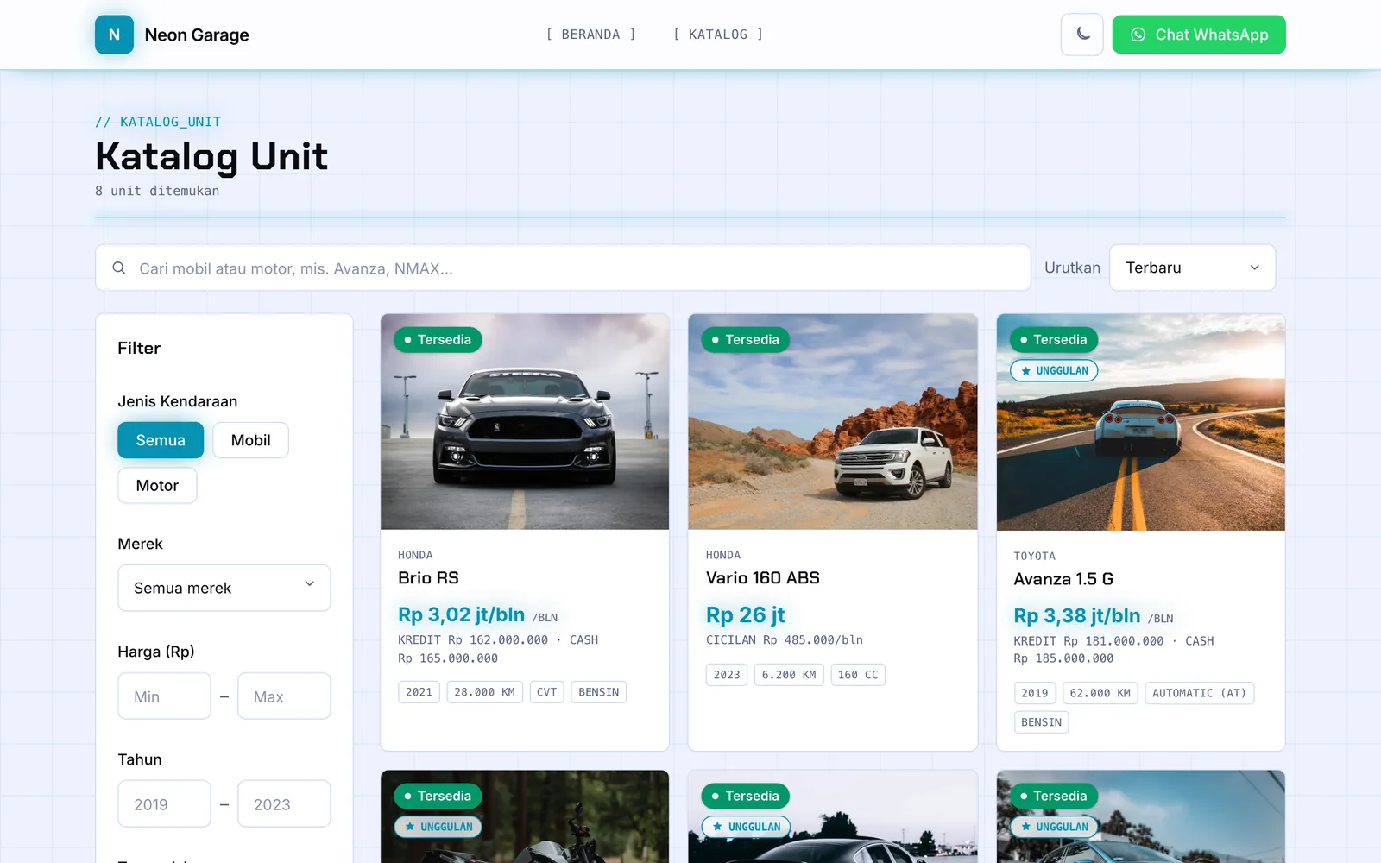Screen dimensions: 1381x863
Task: Click the 2023 maximum year field
Action: point(284,804)
